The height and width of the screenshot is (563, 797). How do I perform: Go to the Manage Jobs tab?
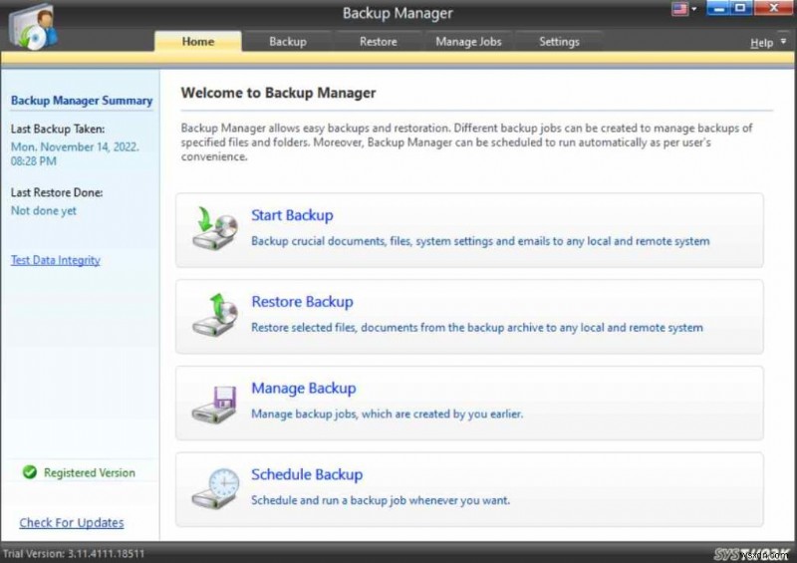(x=468, y=42)
